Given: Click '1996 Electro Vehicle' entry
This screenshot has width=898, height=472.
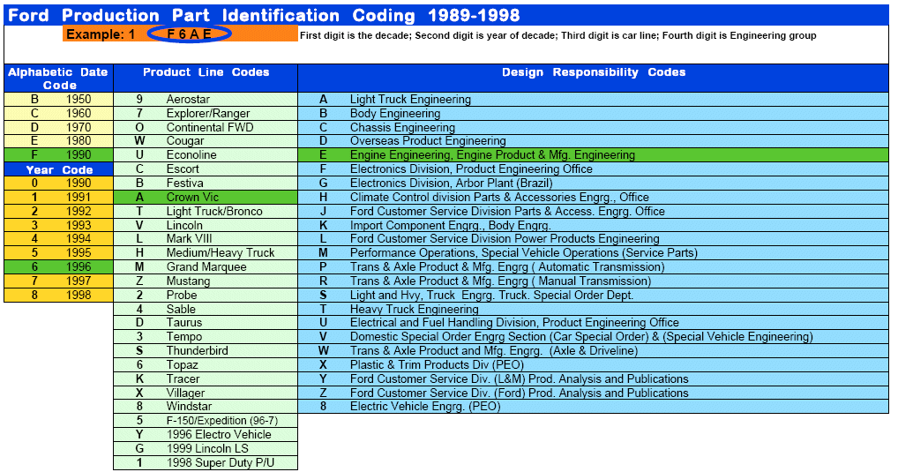Looking at the screenshot, I should click(x=206, y=434).
